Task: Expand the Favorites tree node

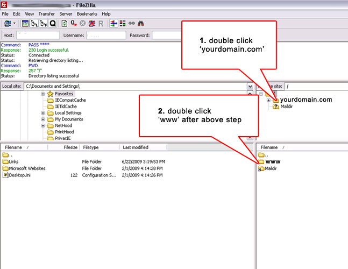Action: click(x=43, y=94)
